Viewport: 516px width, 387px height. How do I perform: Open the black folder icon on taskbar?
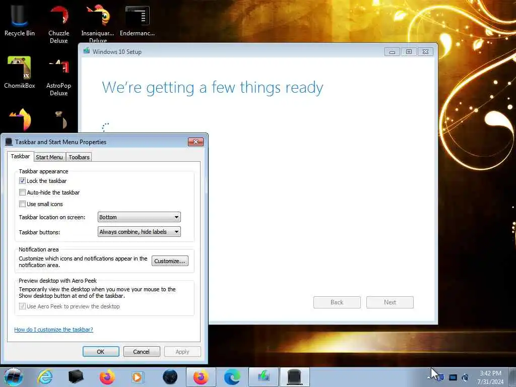click(x=76, y=377)
